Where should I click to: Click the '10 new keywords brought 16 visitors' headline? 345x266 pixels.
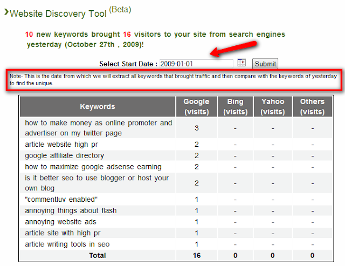pyautogui.click(x=155, y=39)
